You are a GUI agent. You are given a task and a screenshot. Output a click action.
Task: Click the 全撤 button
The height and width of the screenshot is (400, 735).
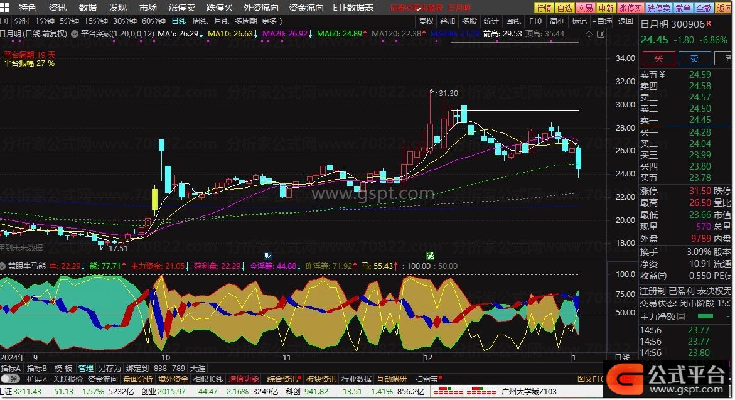point(704,8)
